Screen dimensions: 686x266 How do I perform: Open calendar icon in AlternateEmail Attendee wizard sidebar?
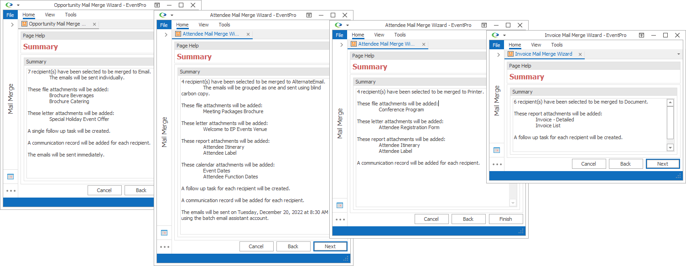click(164, 233)
